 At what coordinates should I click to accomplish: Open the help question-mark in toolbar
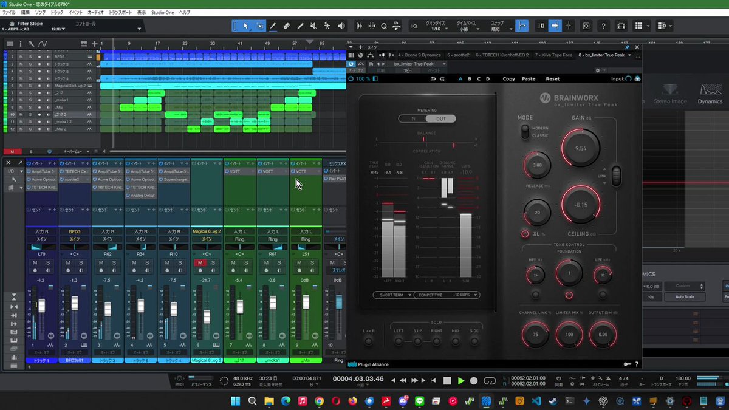[603, 26]
